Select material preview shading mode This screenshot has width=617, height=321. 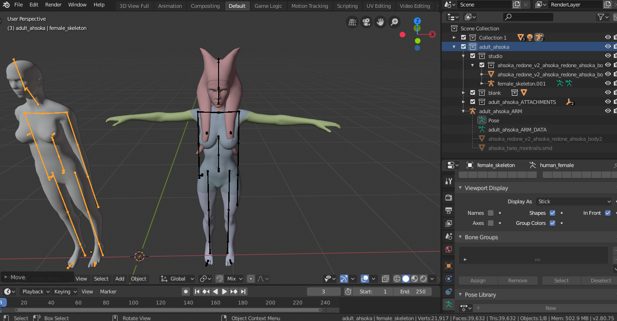point(415,279)
